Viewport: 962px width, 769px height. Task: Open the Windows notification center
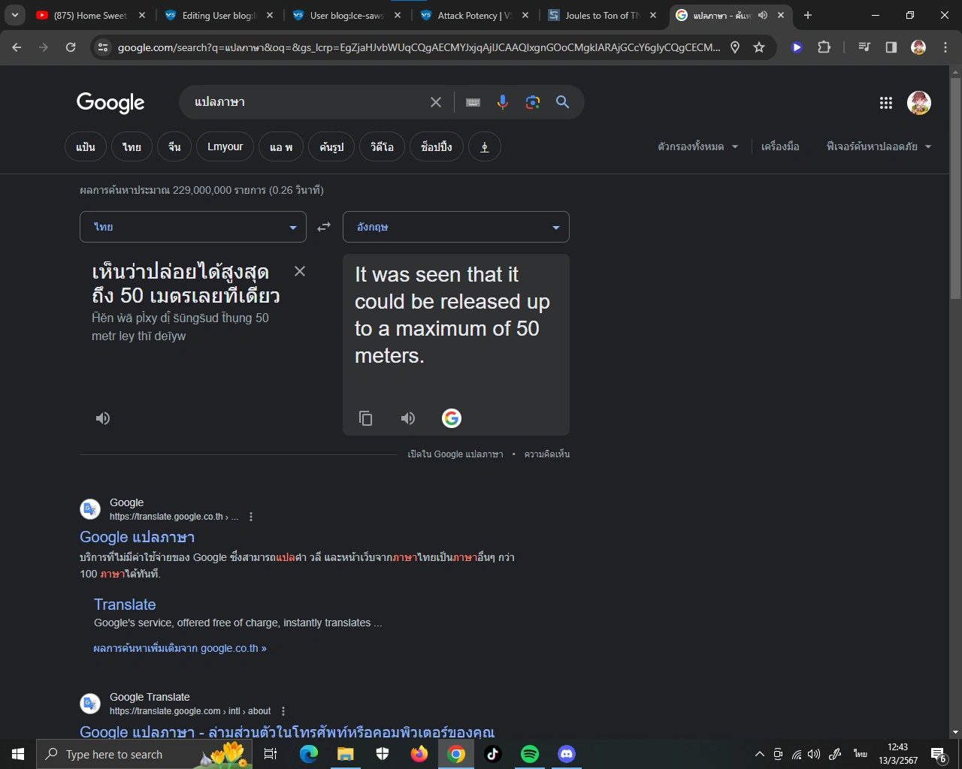click(x=938, y=754)
